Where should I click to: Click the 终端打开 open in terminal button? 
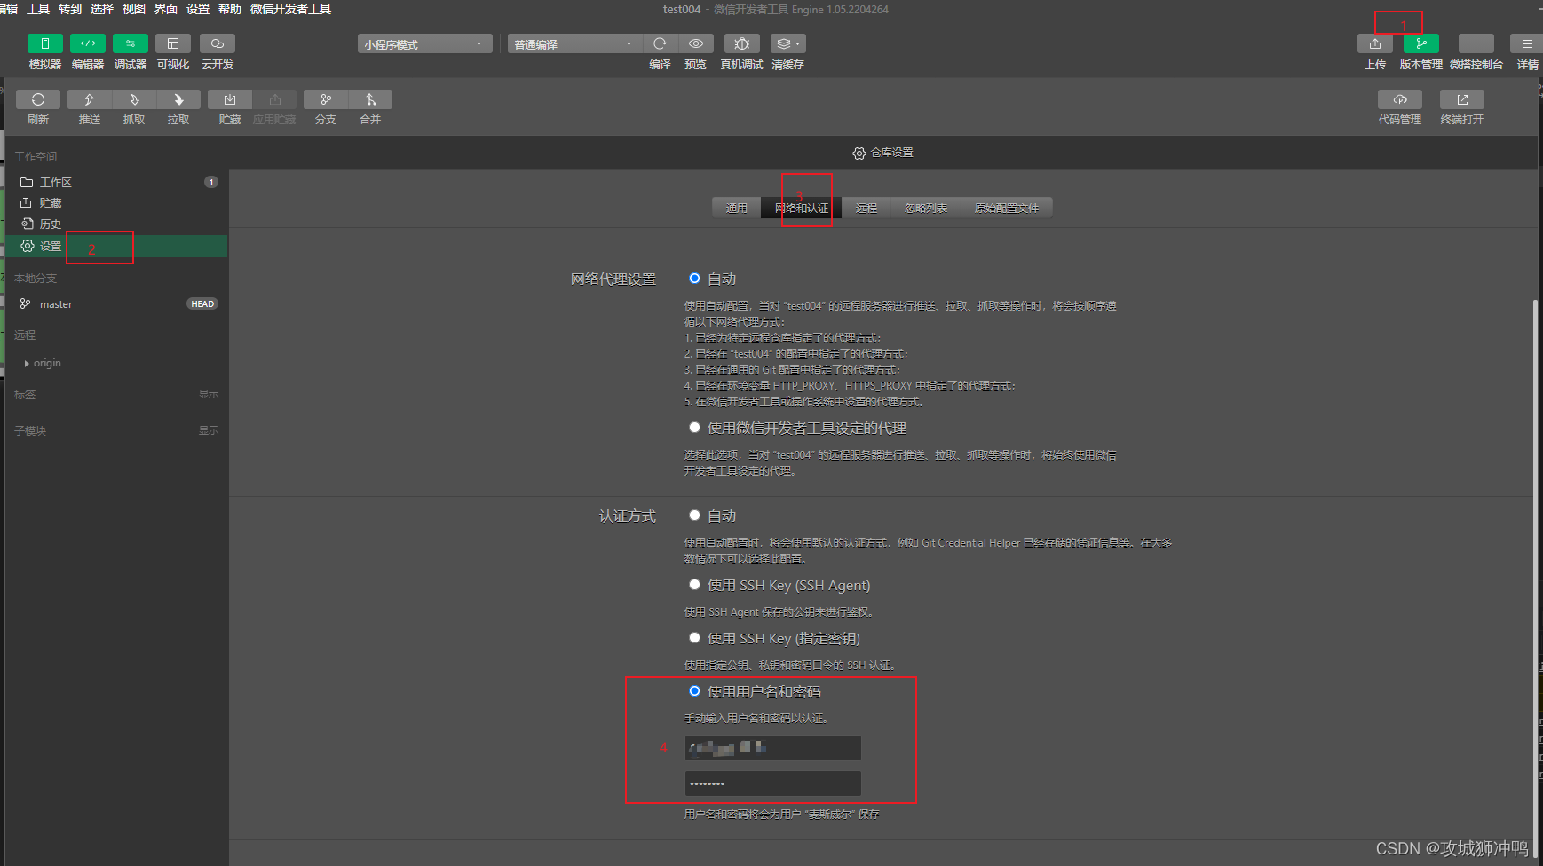[x=1462, y=99]
